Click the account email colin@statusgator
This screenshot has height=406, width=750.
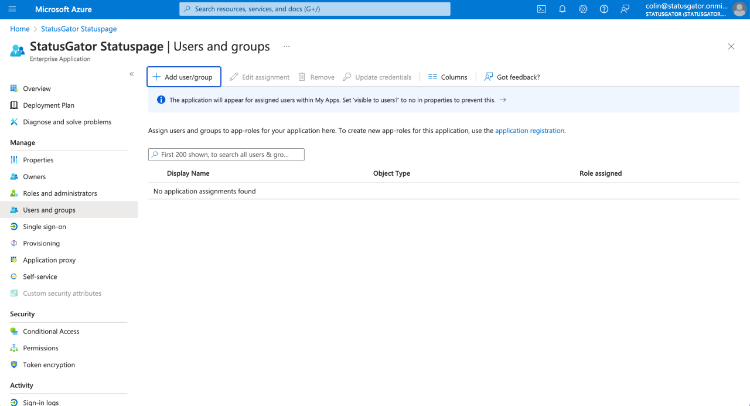point(687,6)
